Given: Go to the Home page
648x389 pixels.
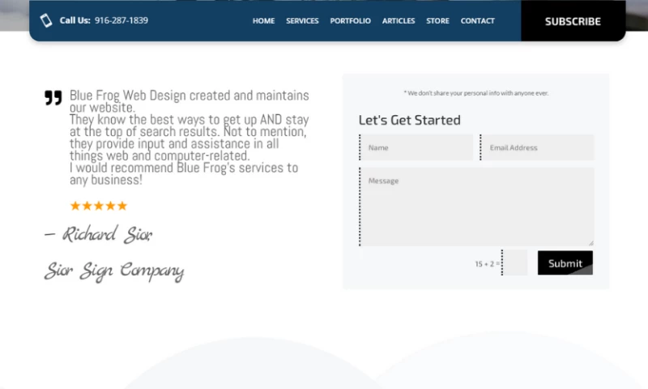Looking at the screenshot, I should 263,21.
